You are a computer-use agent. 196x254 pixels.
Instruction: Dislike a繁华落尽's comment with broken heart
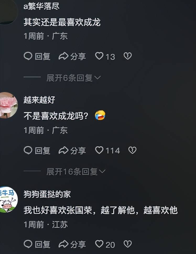128,56
